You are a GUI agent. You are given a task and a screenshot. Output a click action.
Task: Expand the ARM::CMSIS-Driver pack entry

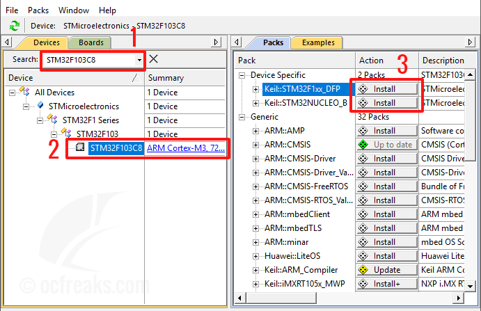pyautogui.click(x=256, y=159)
